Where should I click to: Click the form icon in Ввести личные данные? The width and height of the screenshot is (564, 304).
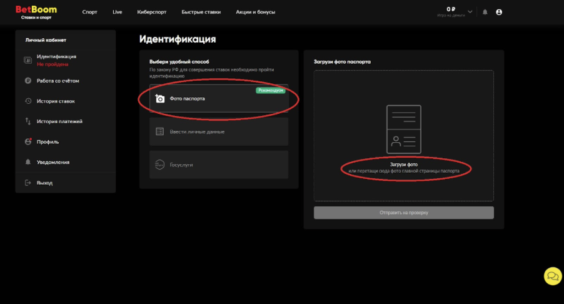(x=159, y=132)
